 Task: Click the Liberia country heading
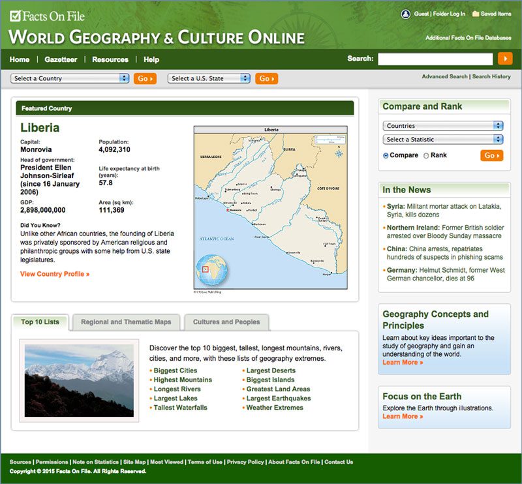pyautogui.click(x=40, y=128)
